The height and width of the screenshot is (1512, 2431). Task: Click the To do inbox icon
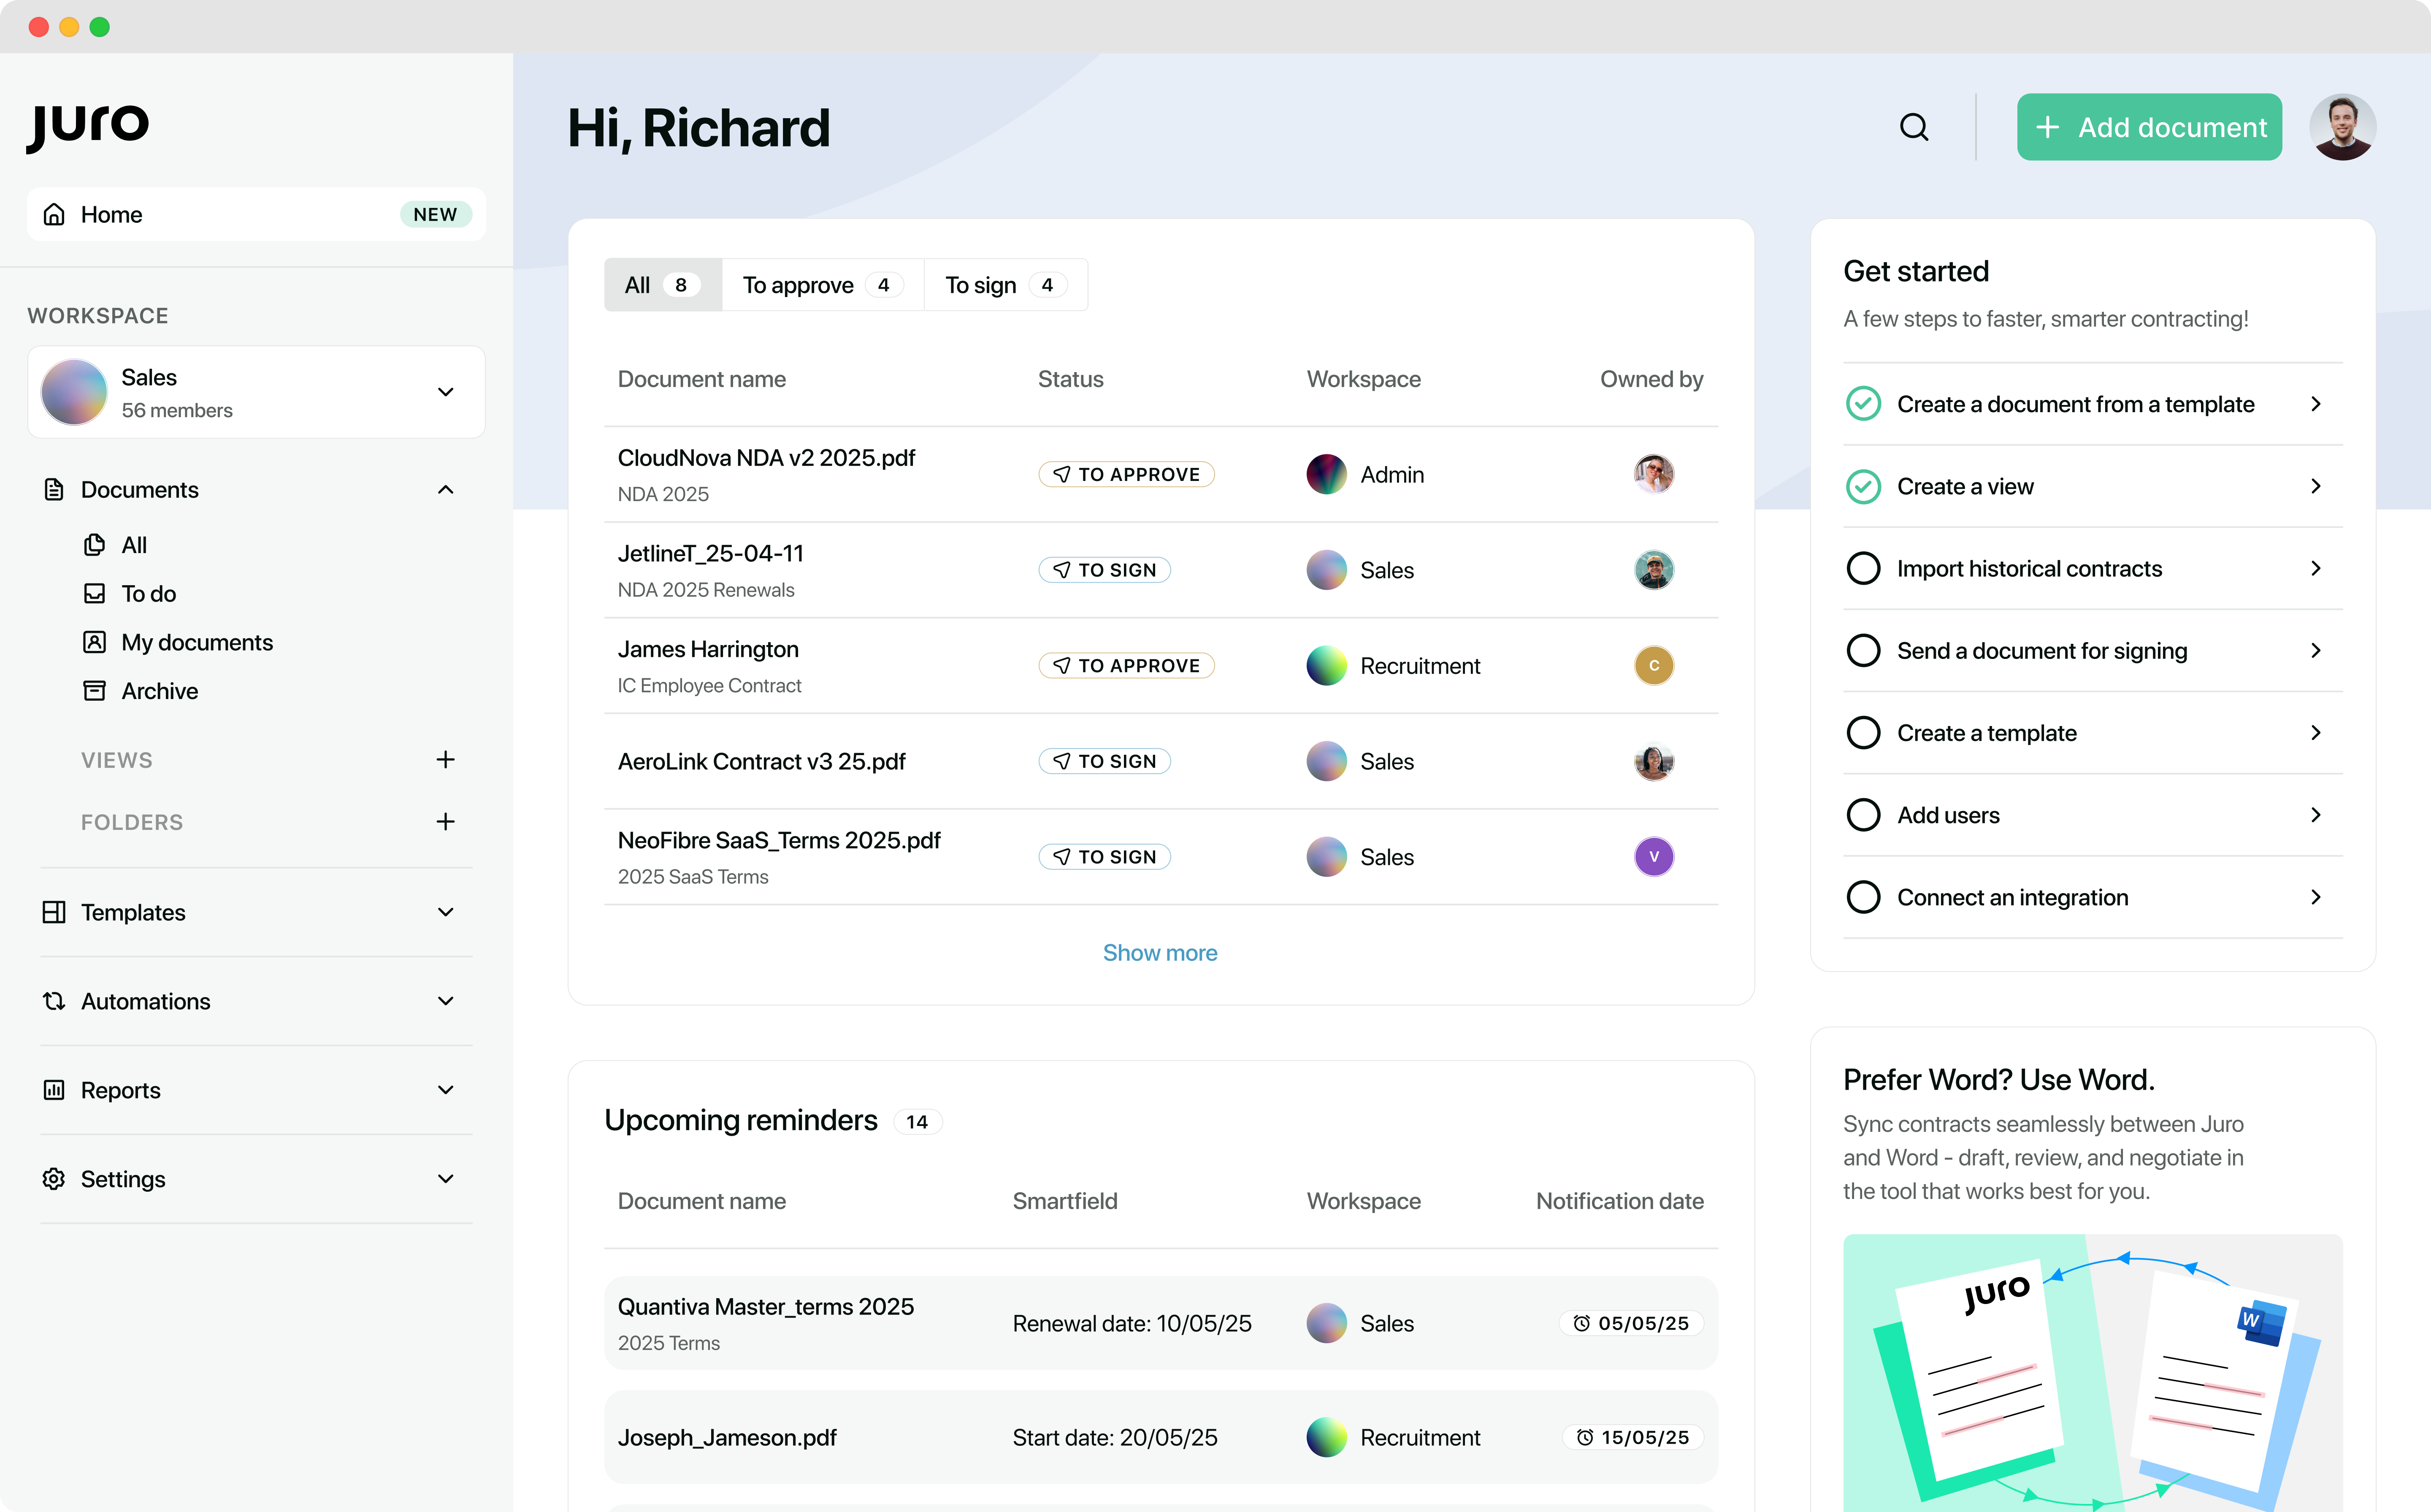tap(94, 593)
